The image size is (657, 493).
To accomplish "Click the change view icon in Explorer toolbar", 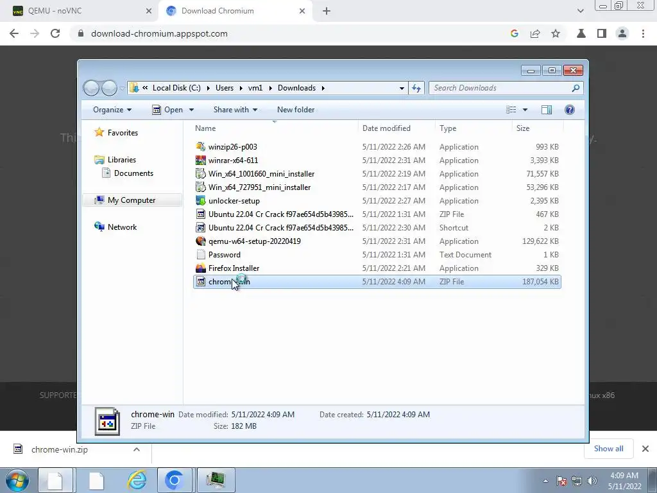I will (x=511, y=110).
